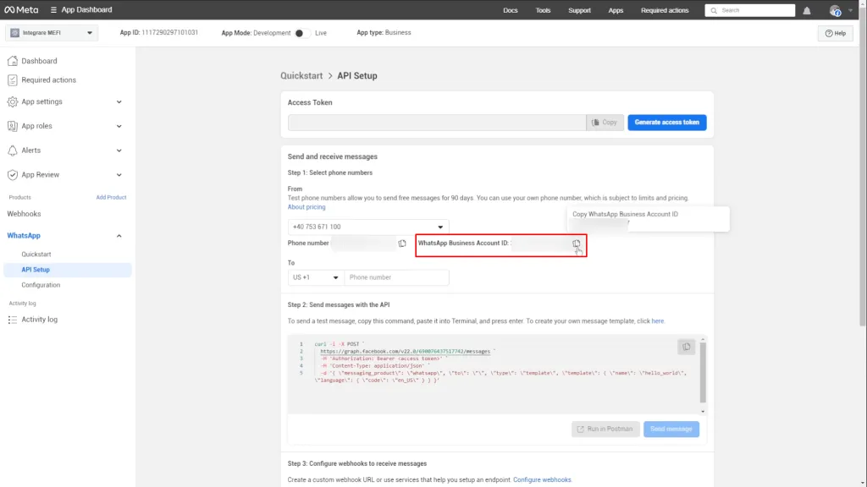
Task: Click the Alerts bell icon in sidebar
Action: pyautogui.click(x=12, y=150)
